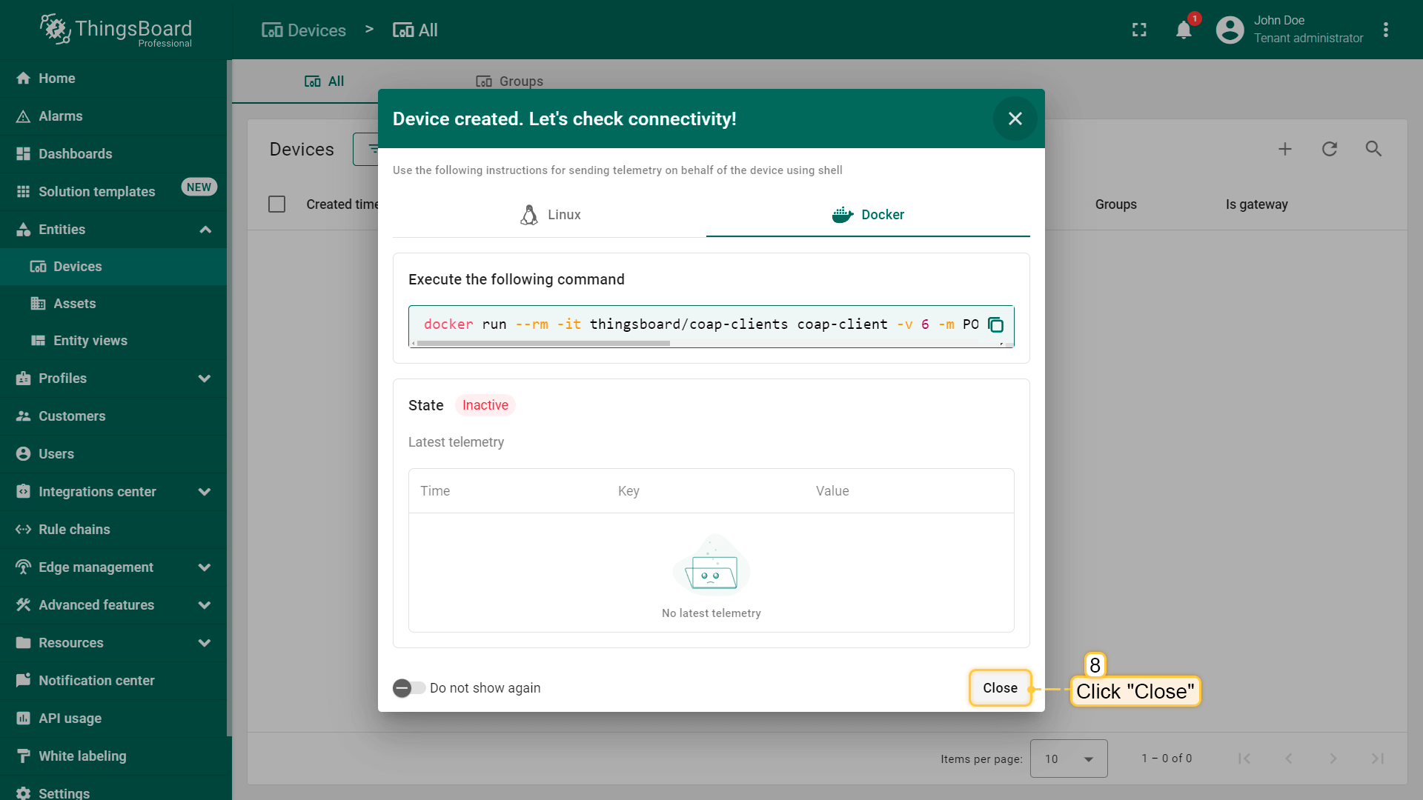Open the notifications bell
The width and height of the screenshot is (1423, 800).
tap(1184, 30)
